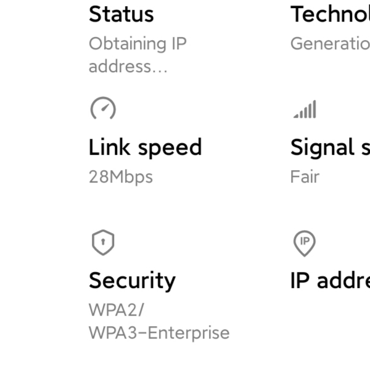This screenshot has height=370, width=370.
Task: Select the Link speed label
Action: tap(145, 147)
